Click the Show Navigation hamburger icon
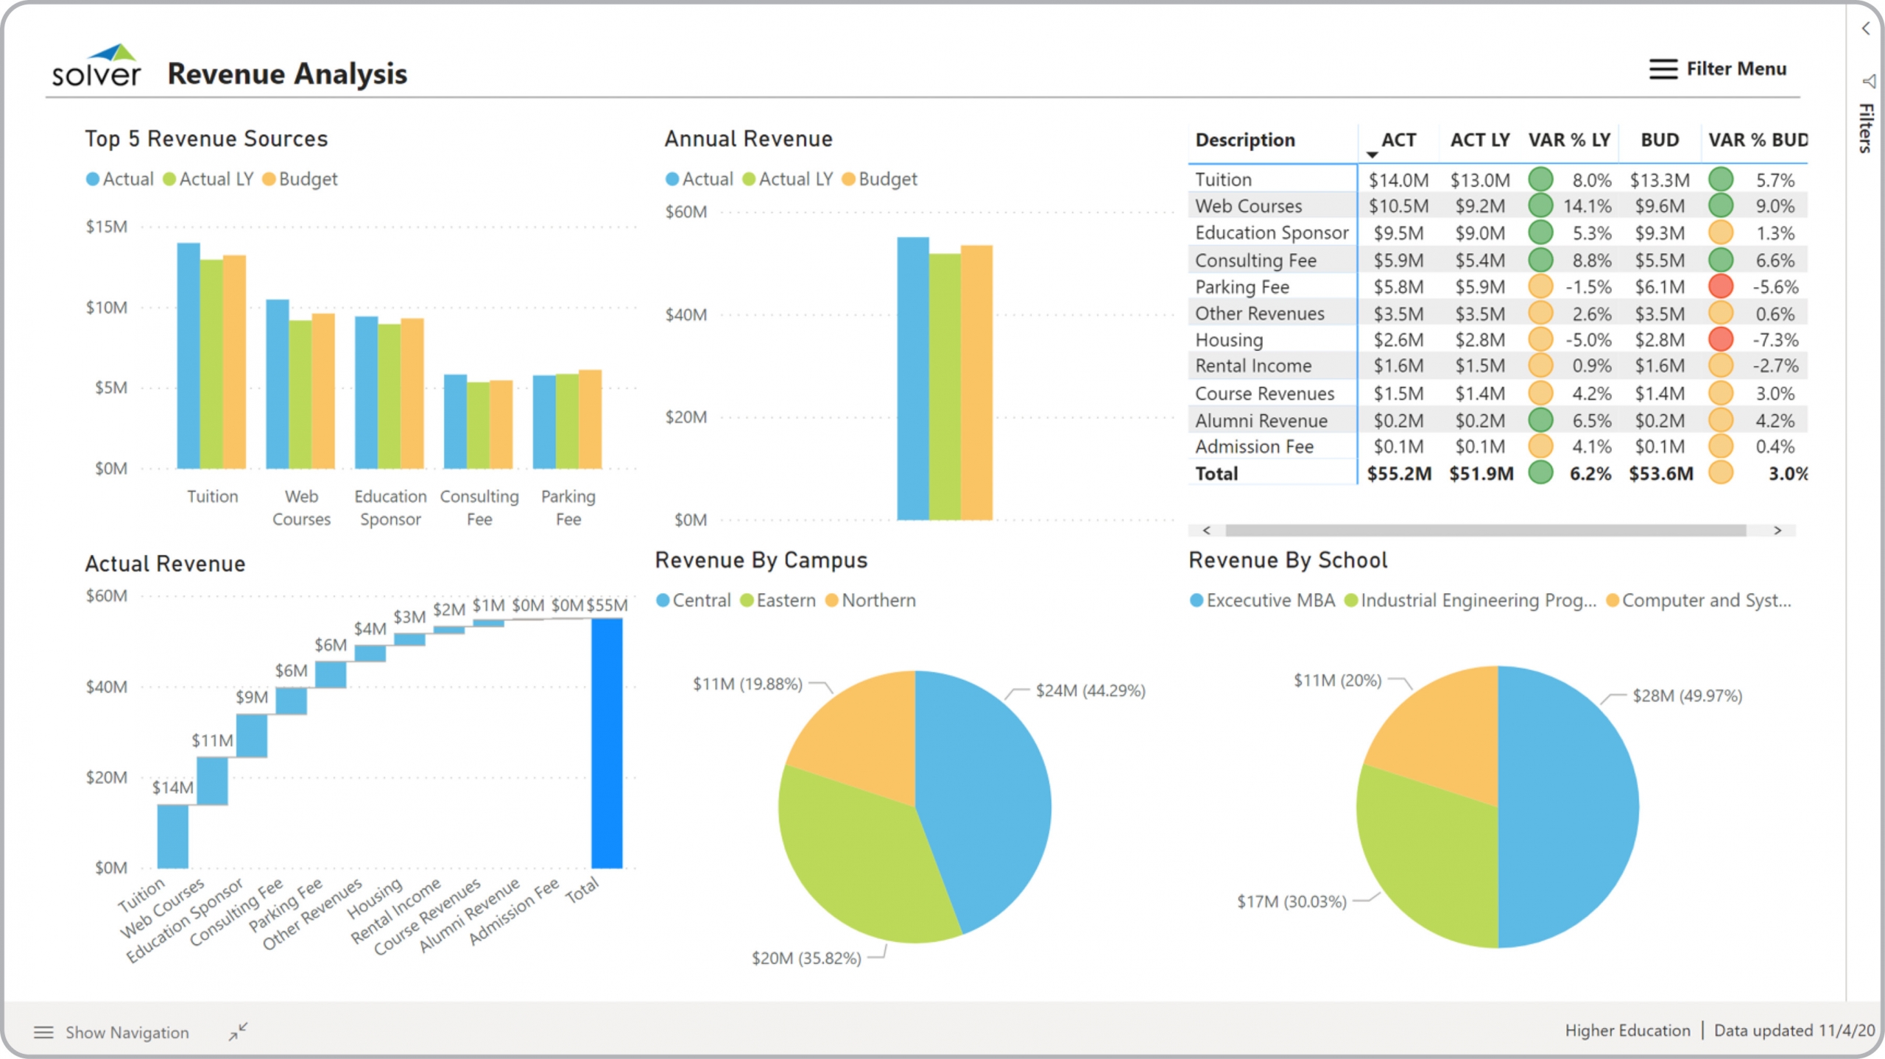The height and width of the screenshot is (1059, 1885). (x=43, y=1032)
